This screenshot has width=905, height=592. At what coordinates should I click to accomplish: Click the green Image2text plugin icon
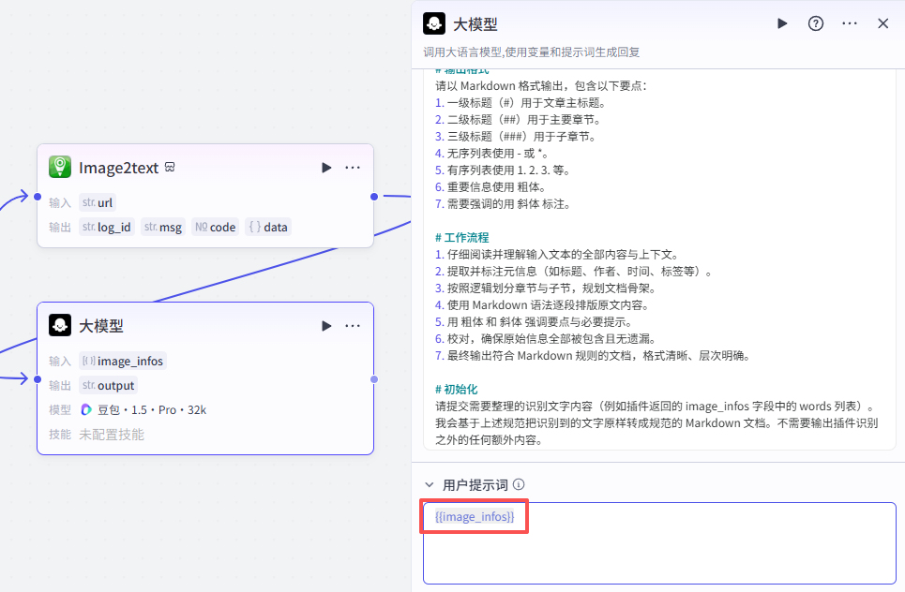click(60, 168)
